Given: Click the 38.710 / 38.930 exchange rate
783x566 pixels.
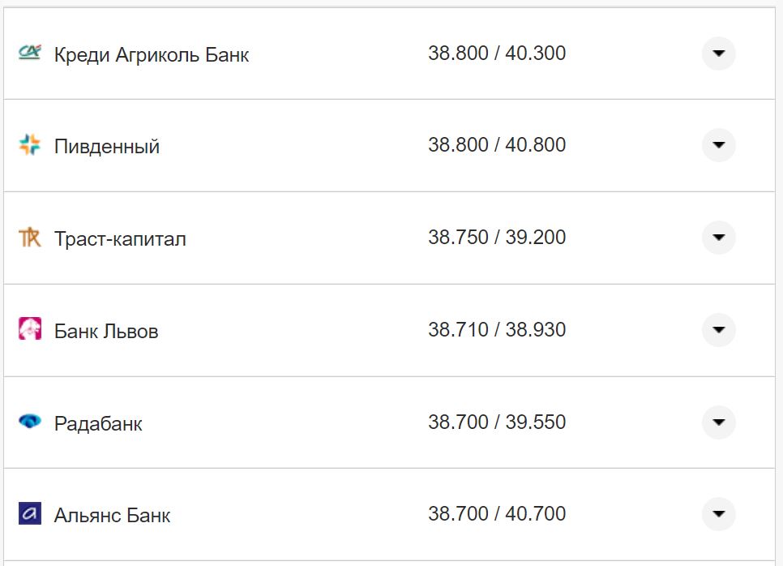Looking at the screenshot, I should coord(497,330).
